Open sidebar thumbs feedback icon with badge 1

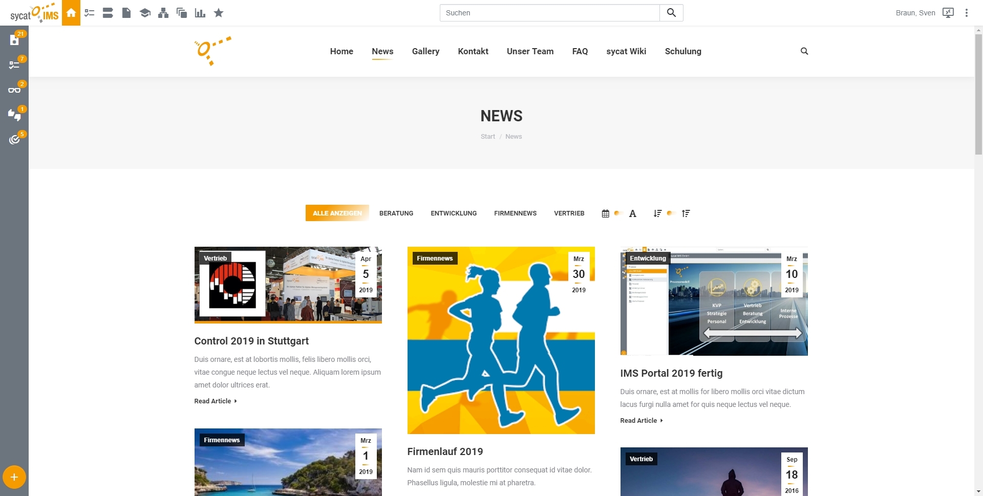tap(14, 115)
